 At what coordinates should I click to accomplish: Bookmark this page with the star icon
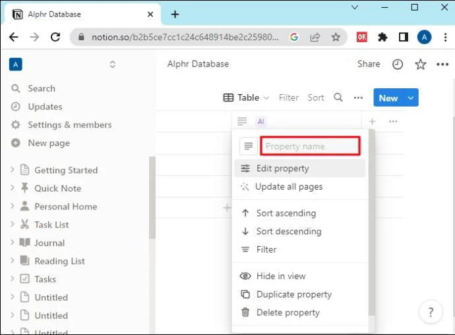point(336,37)
